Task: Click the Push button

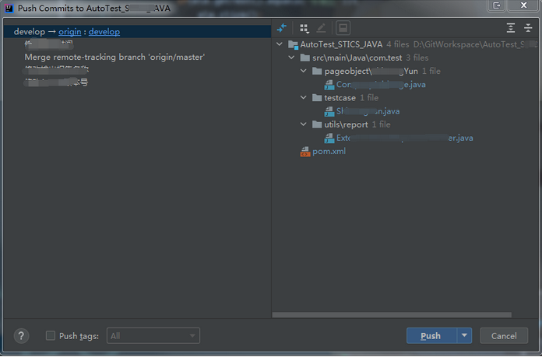Action: (x=431, y=336)
